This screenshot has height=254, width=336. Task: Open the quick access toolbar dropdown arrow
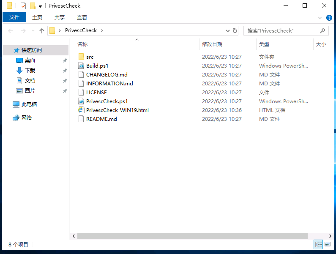pos(41,6)
